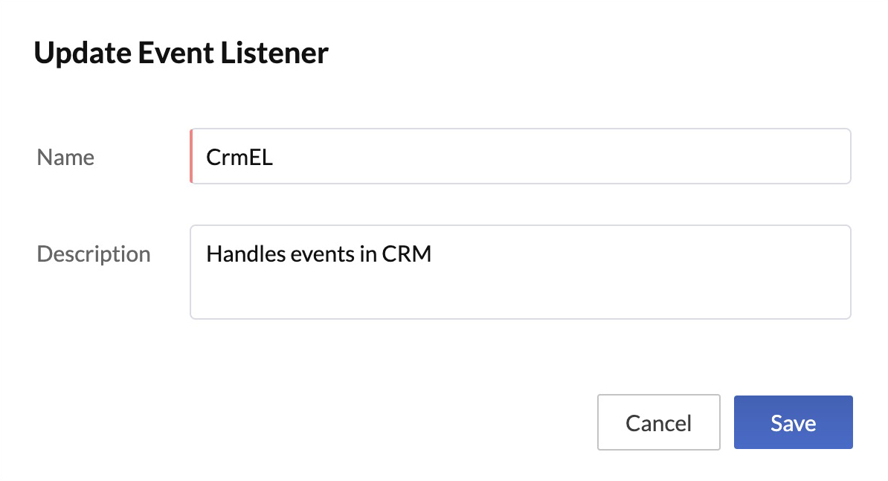Click the "Handles events in CRM" text
Screen dimensions: 888x481
pyautogui.click(x=318, y=254)
